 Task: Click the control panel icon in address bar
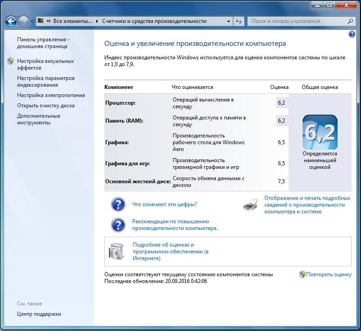click(41, 21)
